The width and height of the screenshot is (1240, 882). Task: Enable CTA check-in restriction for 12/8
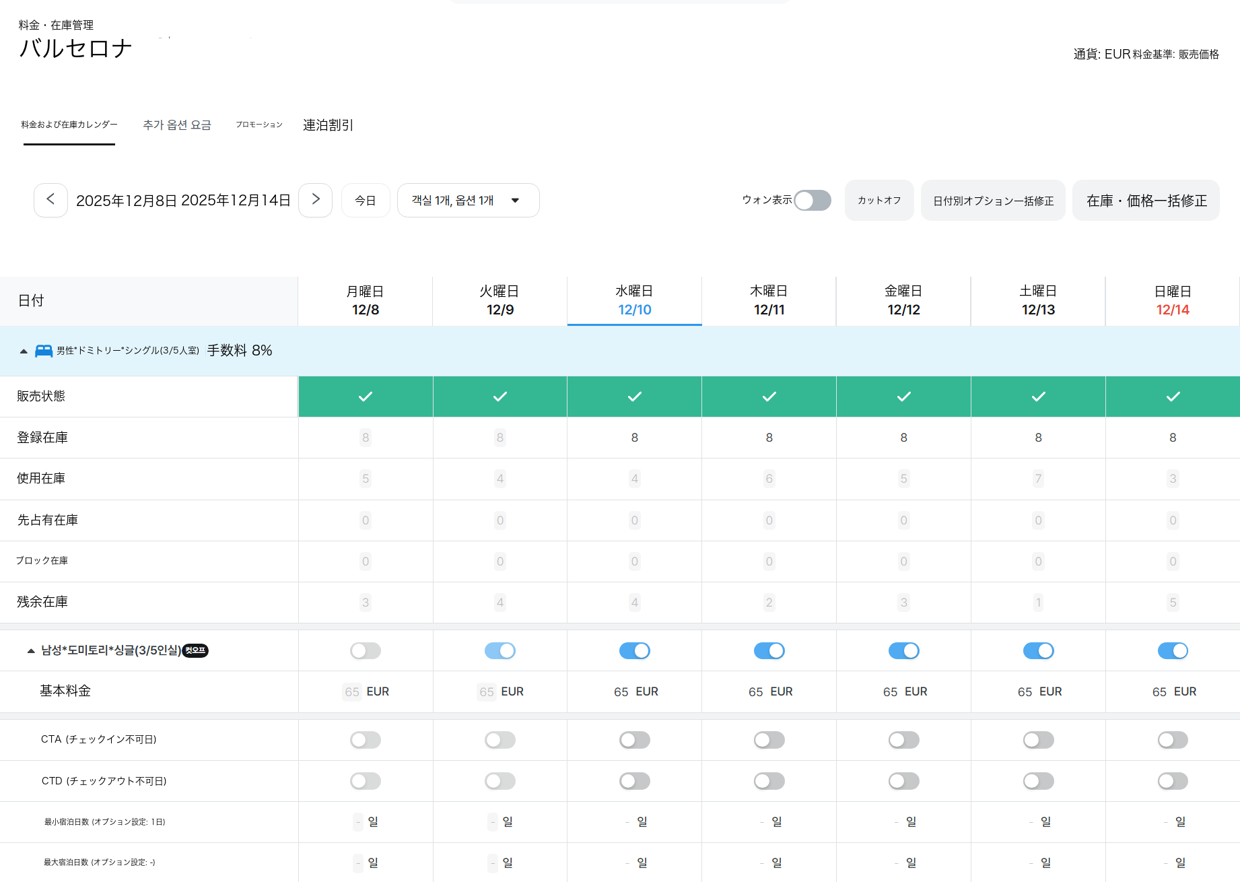click(366, 740)
